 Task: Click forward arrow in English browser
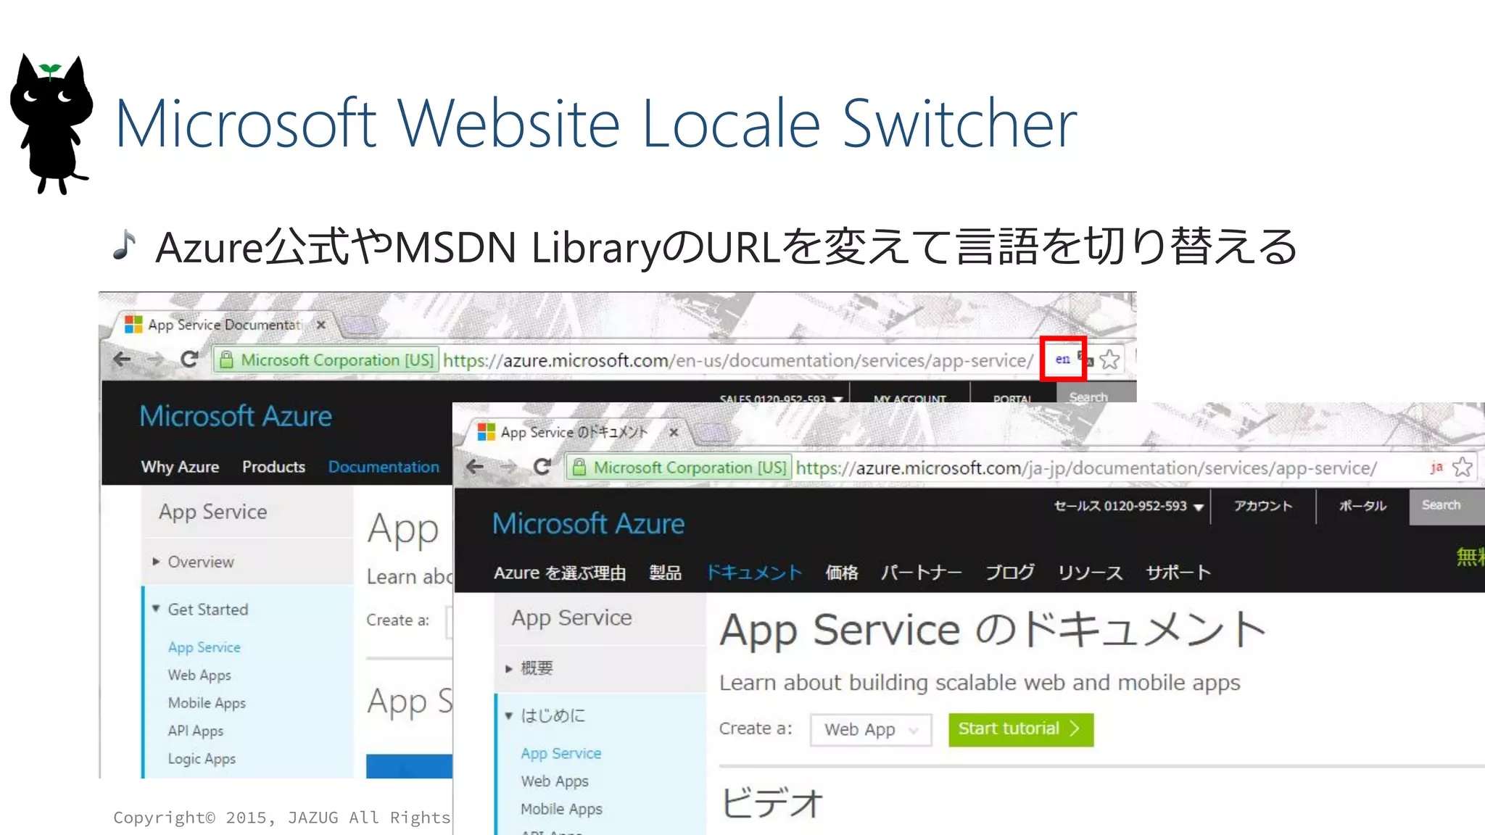pos(155,360)
